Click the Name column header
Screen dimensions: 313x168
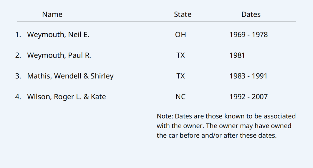[52, 14]
